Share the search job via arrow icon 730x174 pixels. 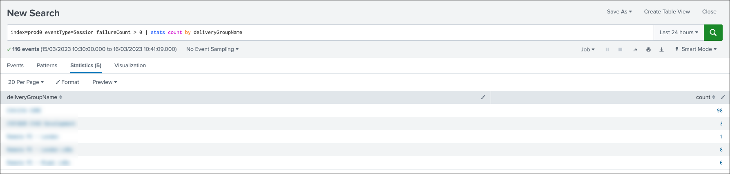click(x=635, y=50)
